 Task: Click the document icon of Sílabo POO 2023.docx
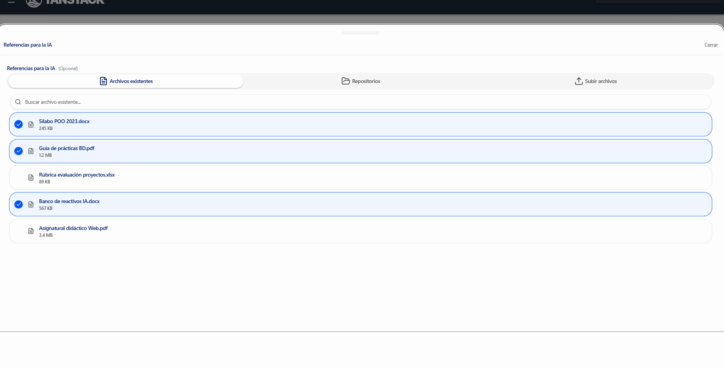coord(31,124)
